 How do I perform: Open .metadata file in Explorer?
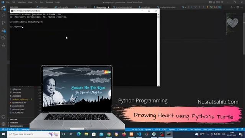point(17,92)
